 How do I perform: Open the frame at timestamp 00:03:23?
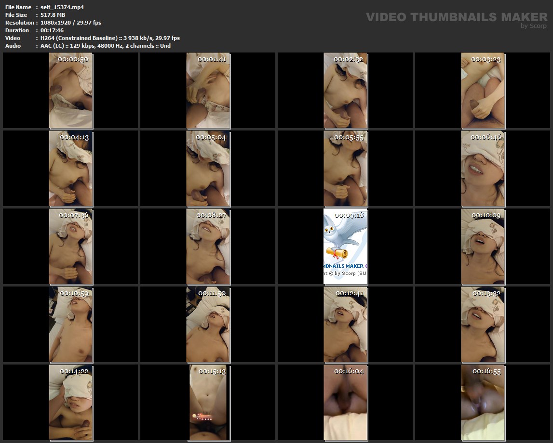click(x=483, y=91)
